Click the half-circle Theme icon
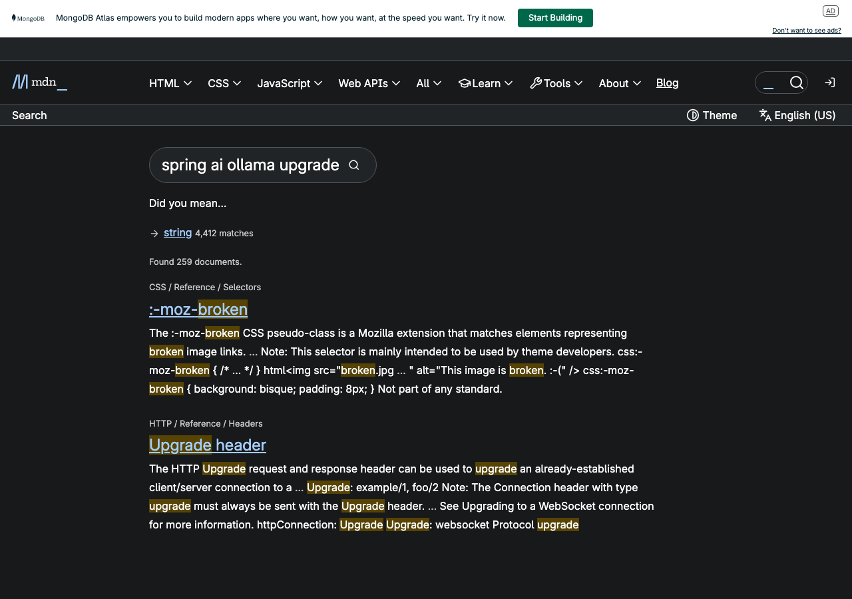 [x=692, y=115]
